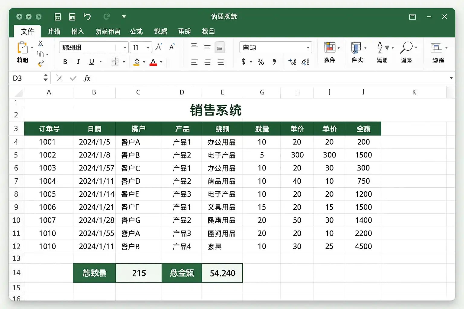Click the red font color swatch
Screen dimensions: 464x309
(153, 62)
